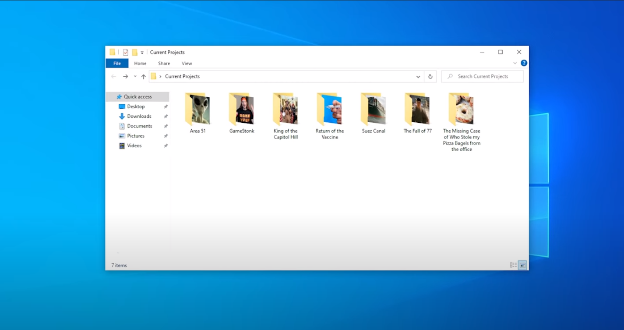Select Quick access in the navigation pane
Screen dimensions: 624x330
coord(137,97)
